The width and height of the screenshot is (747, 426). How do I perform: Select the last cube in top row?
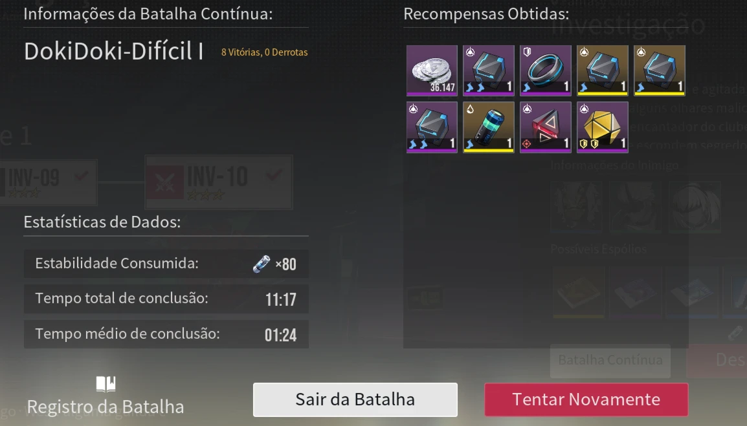pyautogui.click(x=660, y=70)
